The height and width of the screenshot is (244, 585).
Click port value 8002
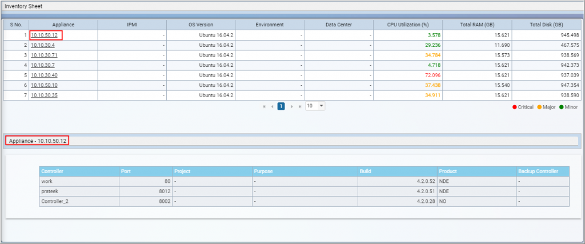click(x=165, y=202)
